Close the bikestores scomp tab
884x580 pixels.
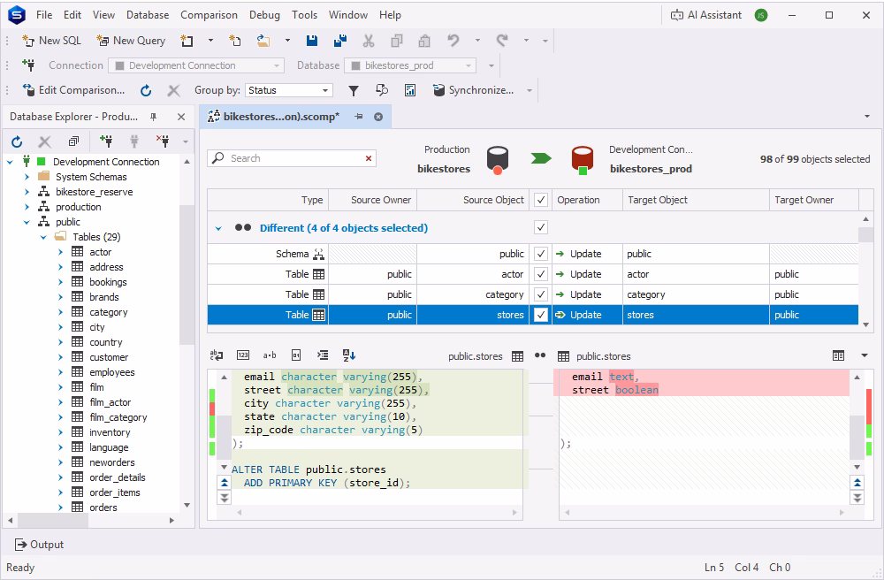(x=378, y=117)
